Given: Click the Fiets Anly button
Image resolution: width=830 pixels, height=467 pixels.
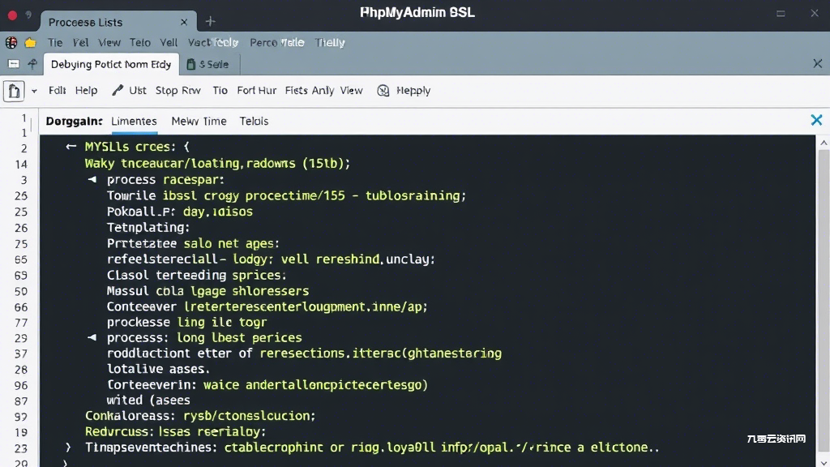Looking at the screenshot, I should [x=310, y=91].
